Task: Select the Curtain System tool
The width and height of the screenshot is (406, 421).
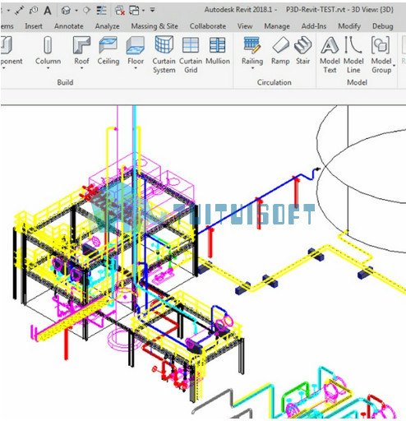Action: 164,55
